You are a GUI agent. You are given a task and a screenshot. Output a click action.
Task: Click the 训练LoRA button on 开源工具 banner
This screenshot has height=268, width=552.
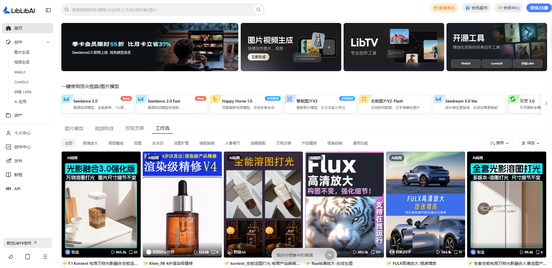(527, 63)
